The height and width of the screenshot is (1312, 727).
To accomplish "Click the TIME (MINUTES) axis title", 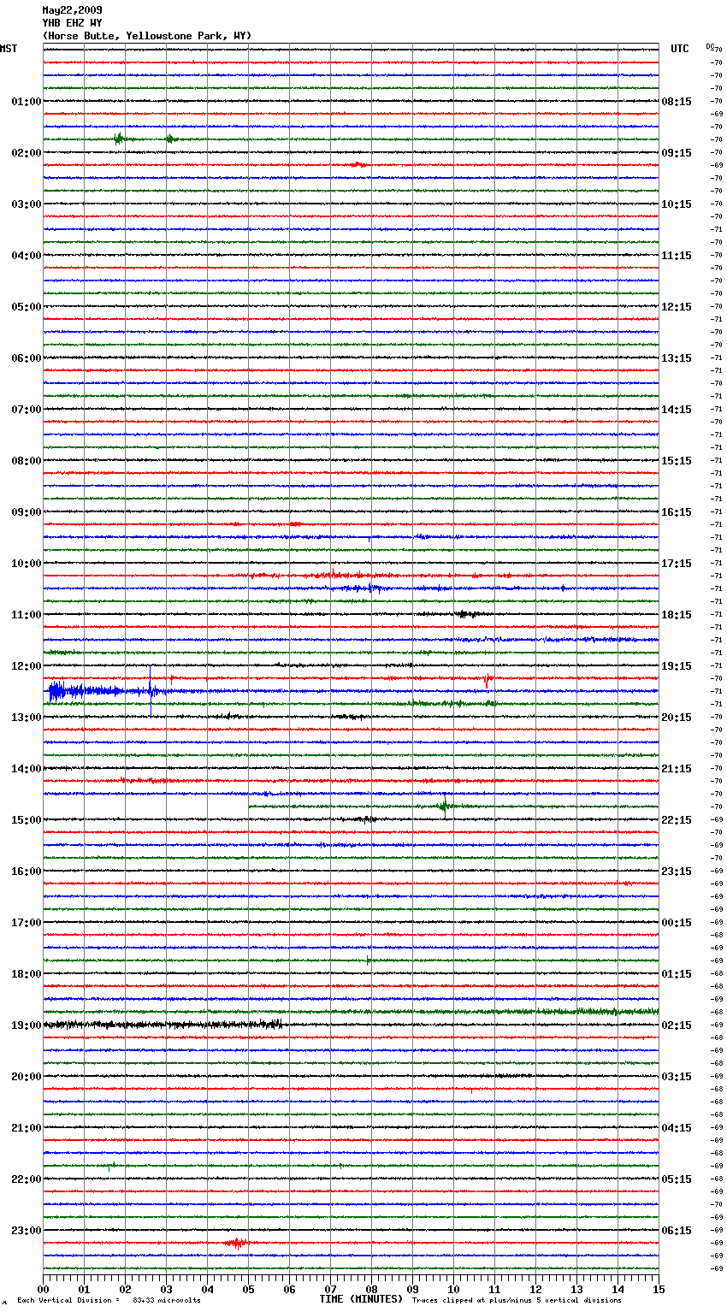I will [361, 1299].
